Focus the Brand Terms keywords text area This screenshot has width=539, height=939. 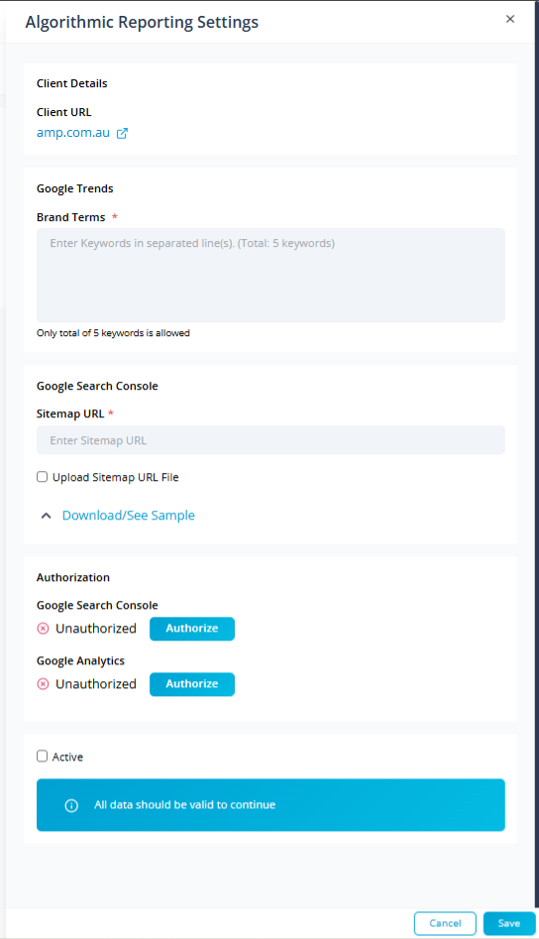[270, 275]
